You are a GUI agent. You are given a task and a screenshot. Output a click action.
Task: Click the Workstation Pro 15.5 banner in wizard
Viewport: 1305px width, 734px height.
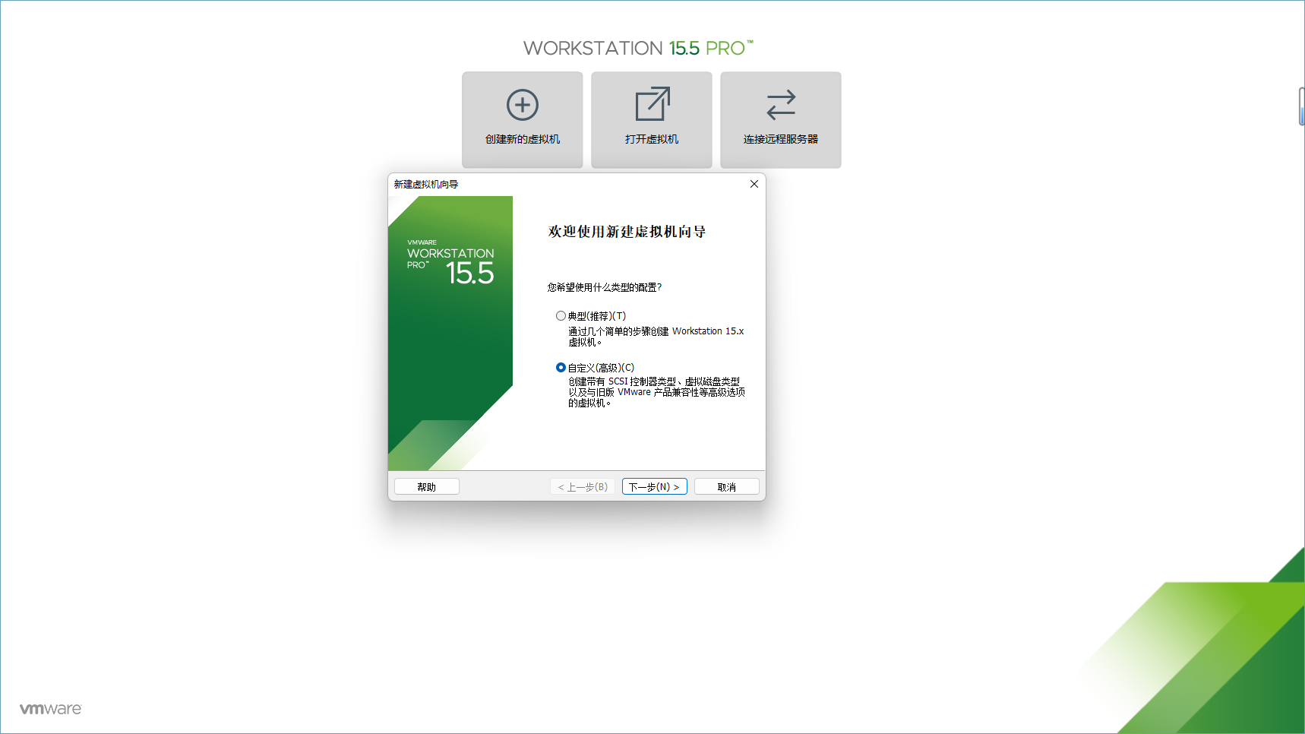(450, 333)
